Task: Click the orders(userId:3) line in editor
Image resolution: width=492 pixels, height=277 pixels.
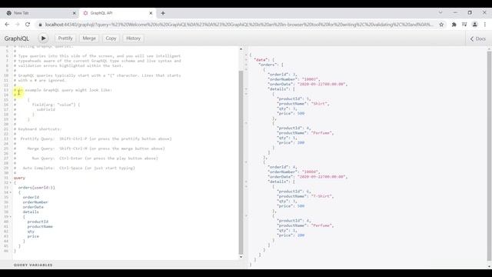Action: click(36, 188)
